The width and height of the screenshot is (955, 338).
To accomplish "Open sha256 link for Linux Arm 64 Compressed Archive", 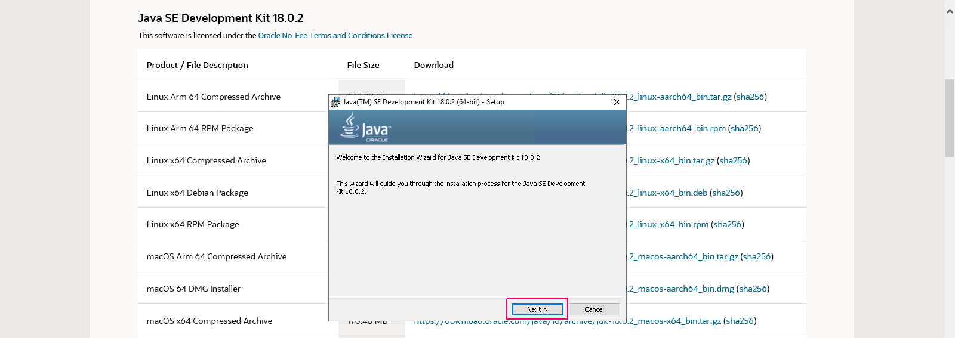I will pos(750,97).
